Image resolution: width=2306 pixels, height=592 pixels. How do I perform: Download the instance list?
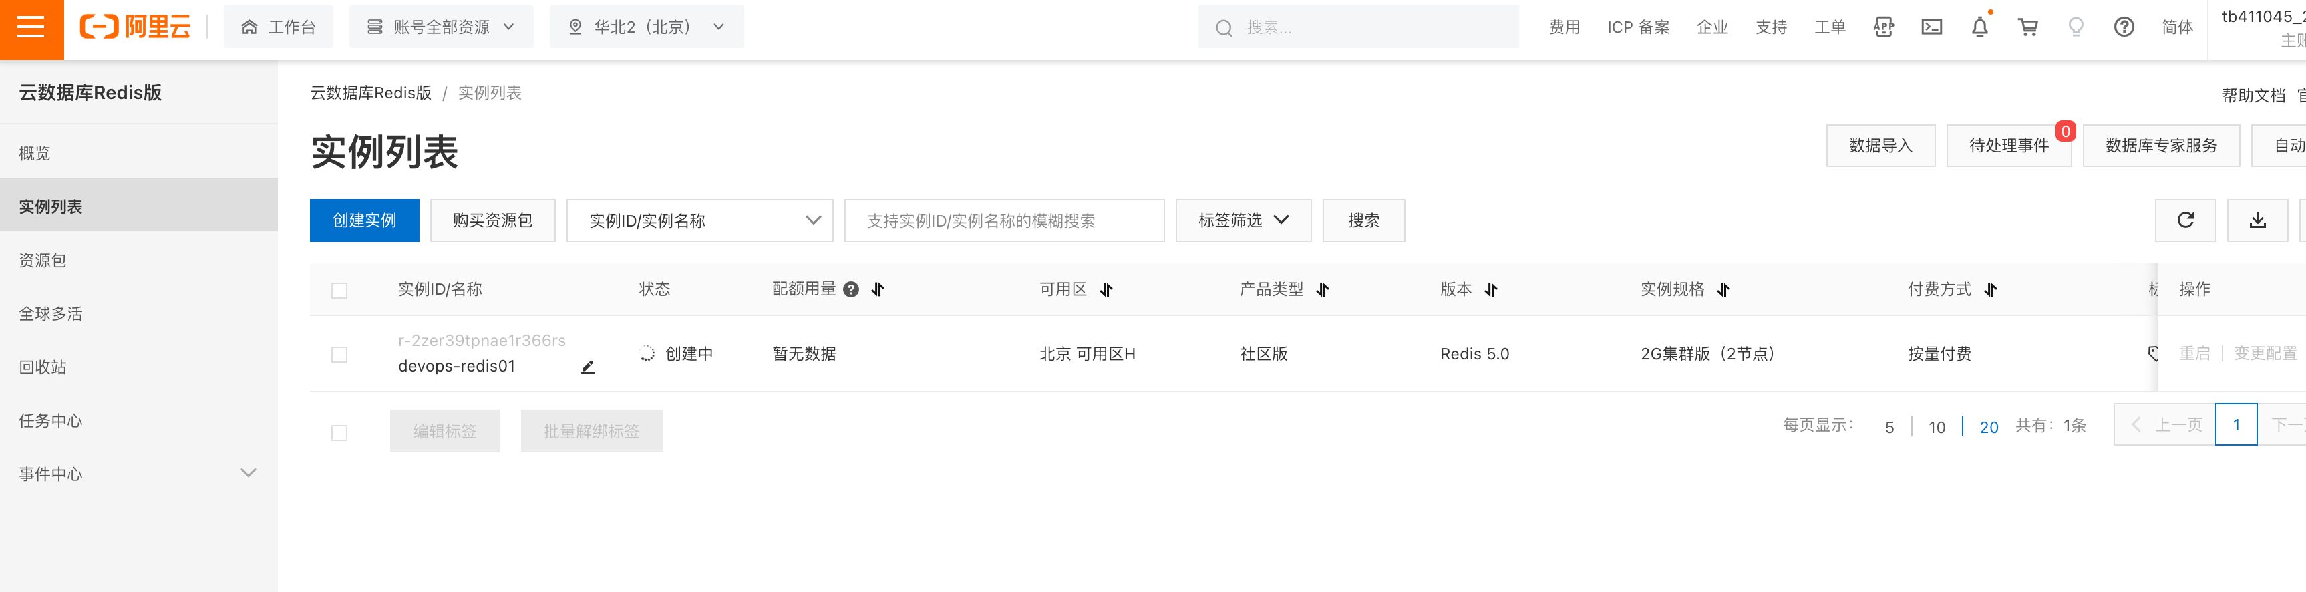pyautogui.click(x=2257, y=220)
